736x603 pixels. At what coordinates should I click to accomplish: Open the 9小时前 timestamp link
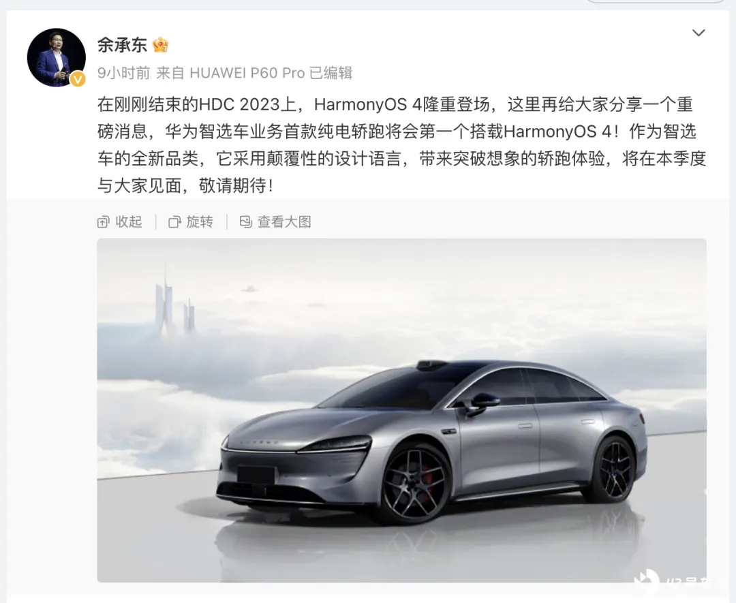(x=123, y=73)
